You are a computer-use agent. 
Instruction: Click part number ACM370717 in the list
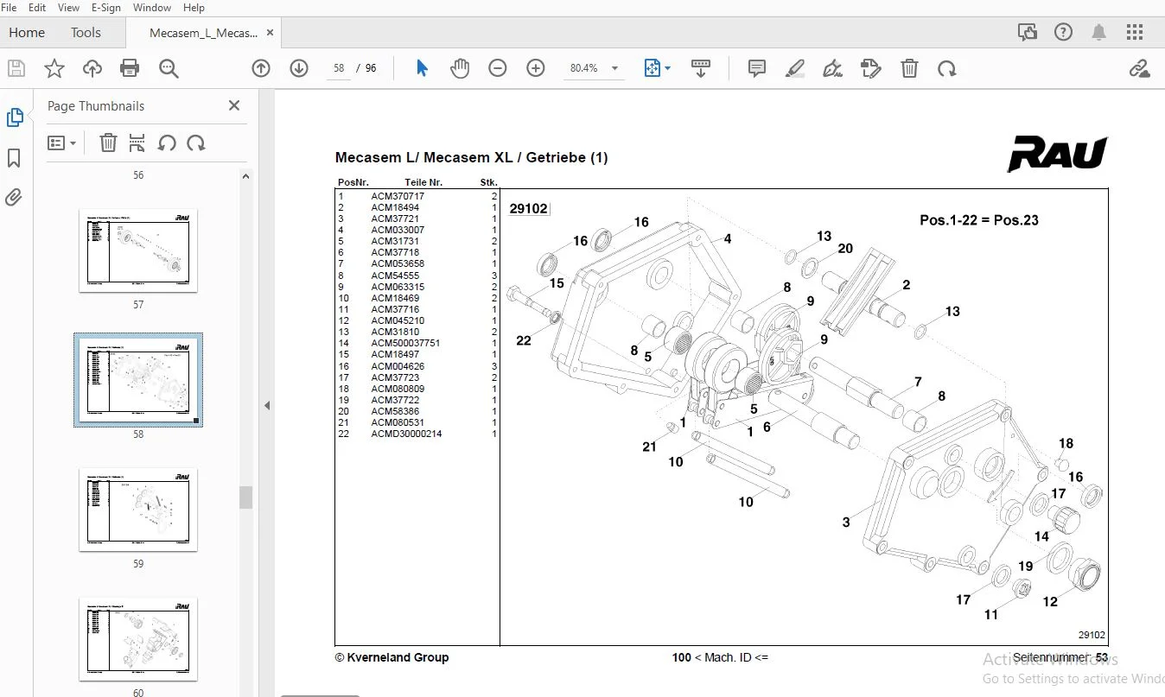click(x=398, y=197)
